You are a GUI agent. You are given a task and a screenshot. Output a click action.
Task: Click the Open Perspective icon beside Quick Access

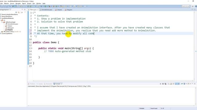point(193,6)
